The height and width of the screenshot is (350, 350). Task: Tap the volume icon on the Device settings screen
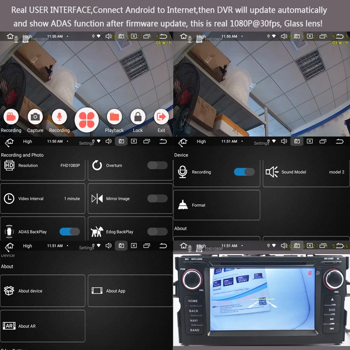click(x=284, y=141)
